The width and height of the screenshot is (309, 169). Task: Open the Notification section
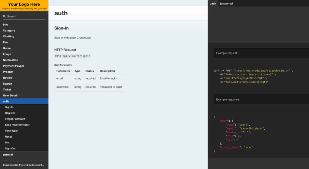[x=24, y=60]
